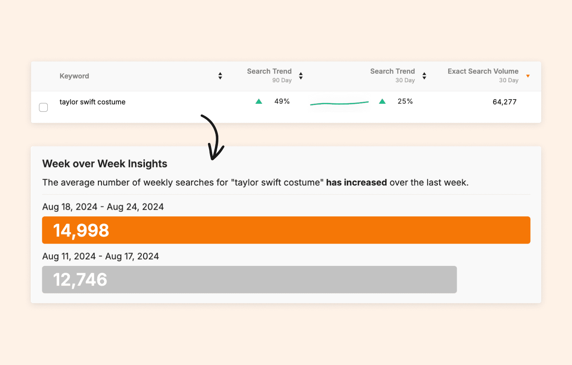572x365 pixels.
Task: Click the green up triangle beside 49%
Action: click(x=259, y=101)
